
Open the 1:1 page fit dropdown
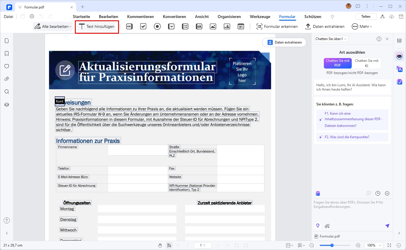click(290, 245)
